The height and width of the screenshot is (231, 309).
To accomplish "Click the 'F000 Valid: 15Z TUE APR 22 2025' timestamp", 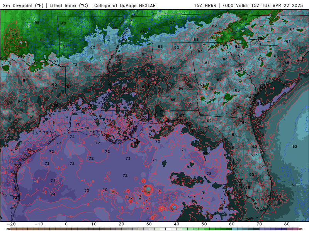I will tap(263, 5).
